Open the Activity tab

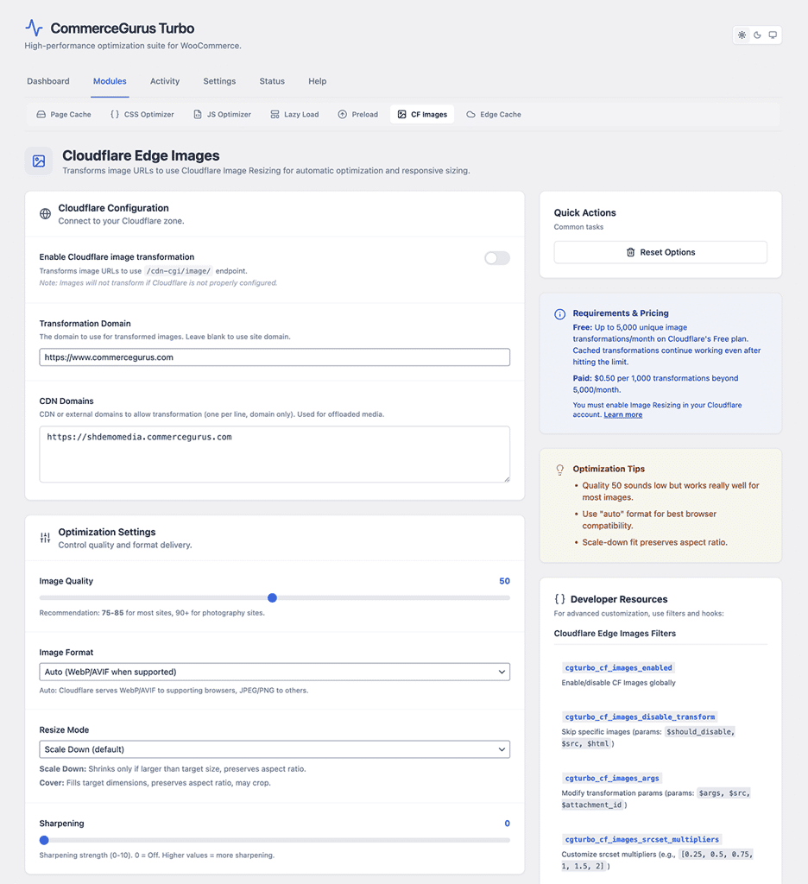click(165, 81)
